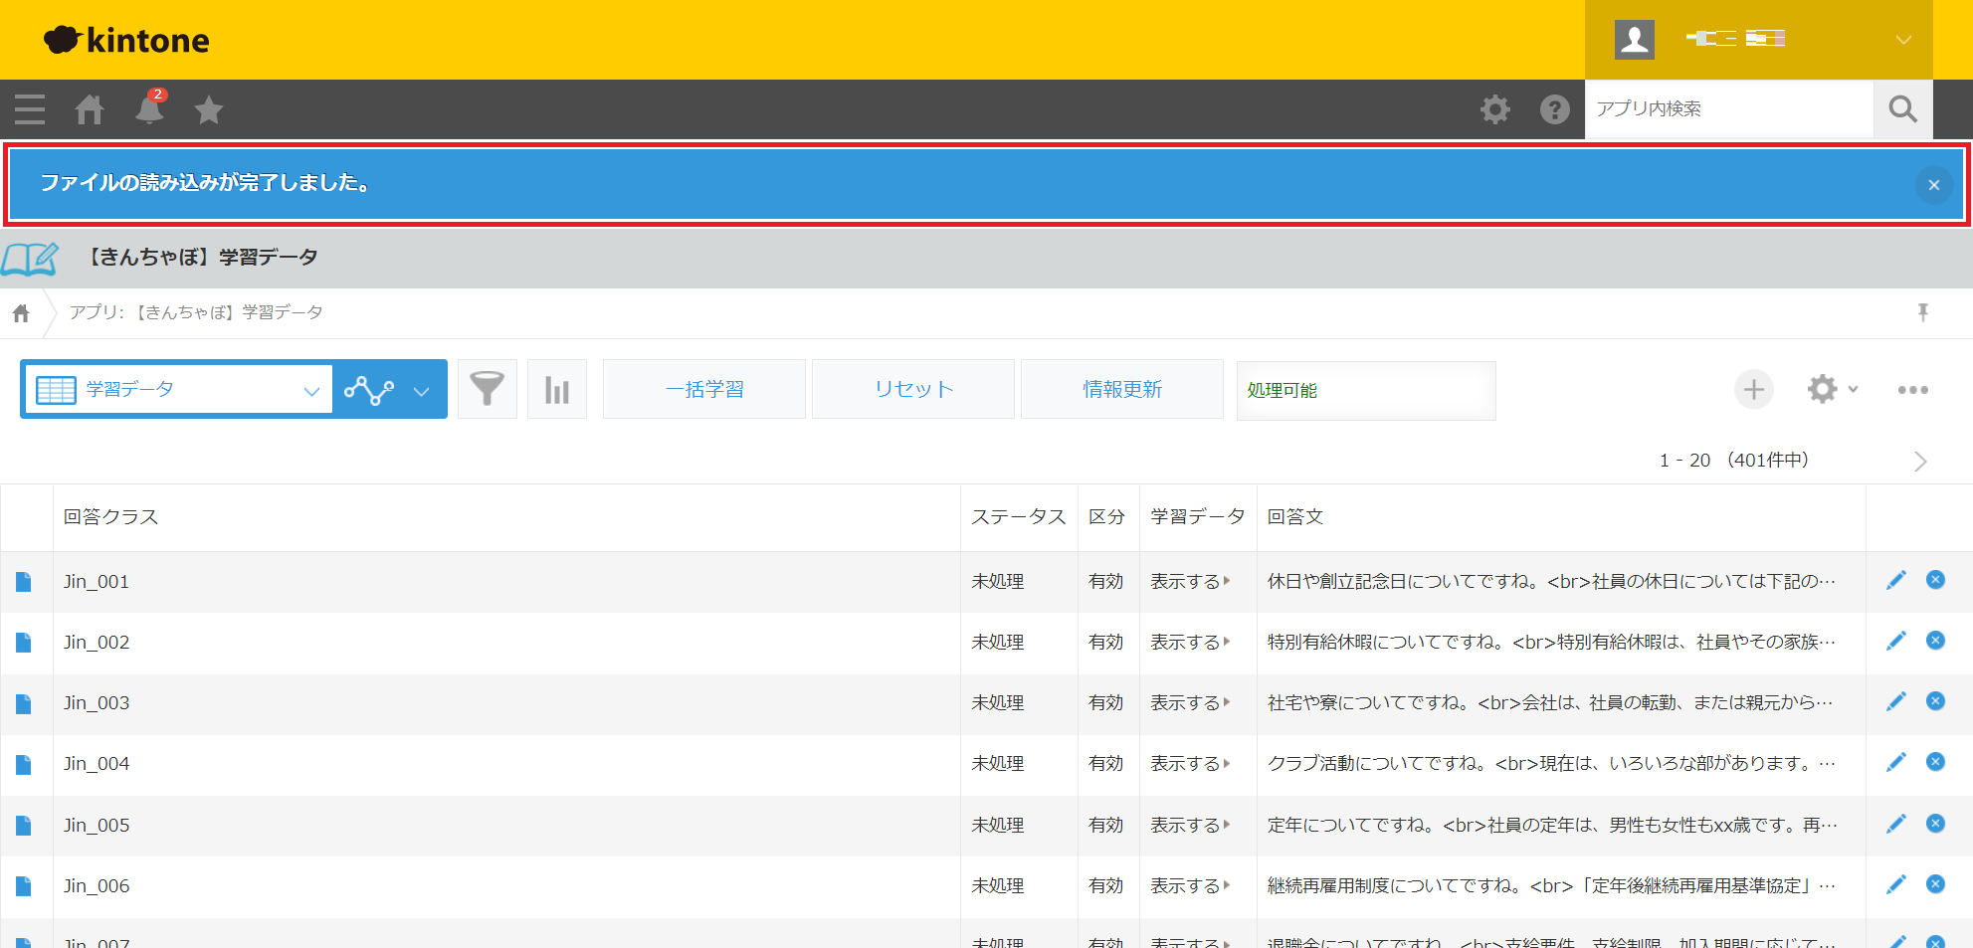Open record details for Jin_002
The width and height of the screenshot is (1973, 948).
pyautogui.click(x=24, y=643)
